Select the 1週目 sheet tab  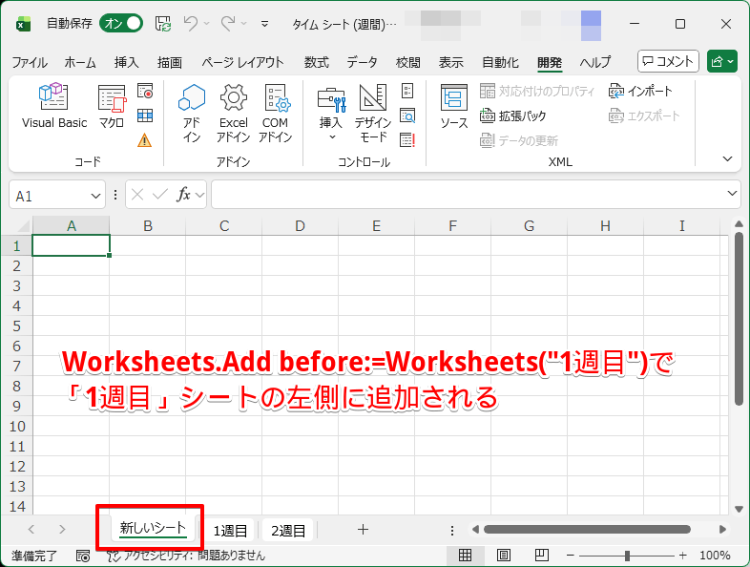(x=230, y=530)
